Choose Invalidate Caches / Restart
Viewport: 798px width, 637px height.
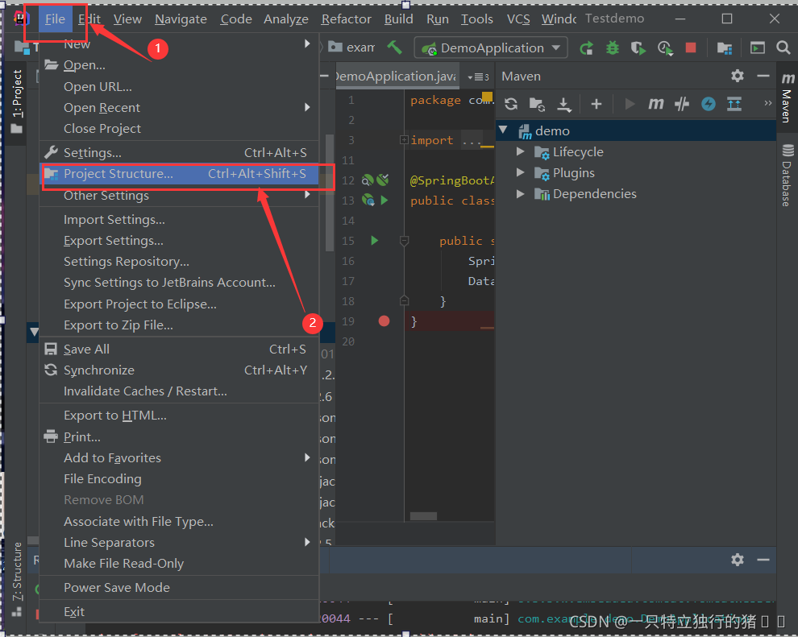(x=179, y=391)
